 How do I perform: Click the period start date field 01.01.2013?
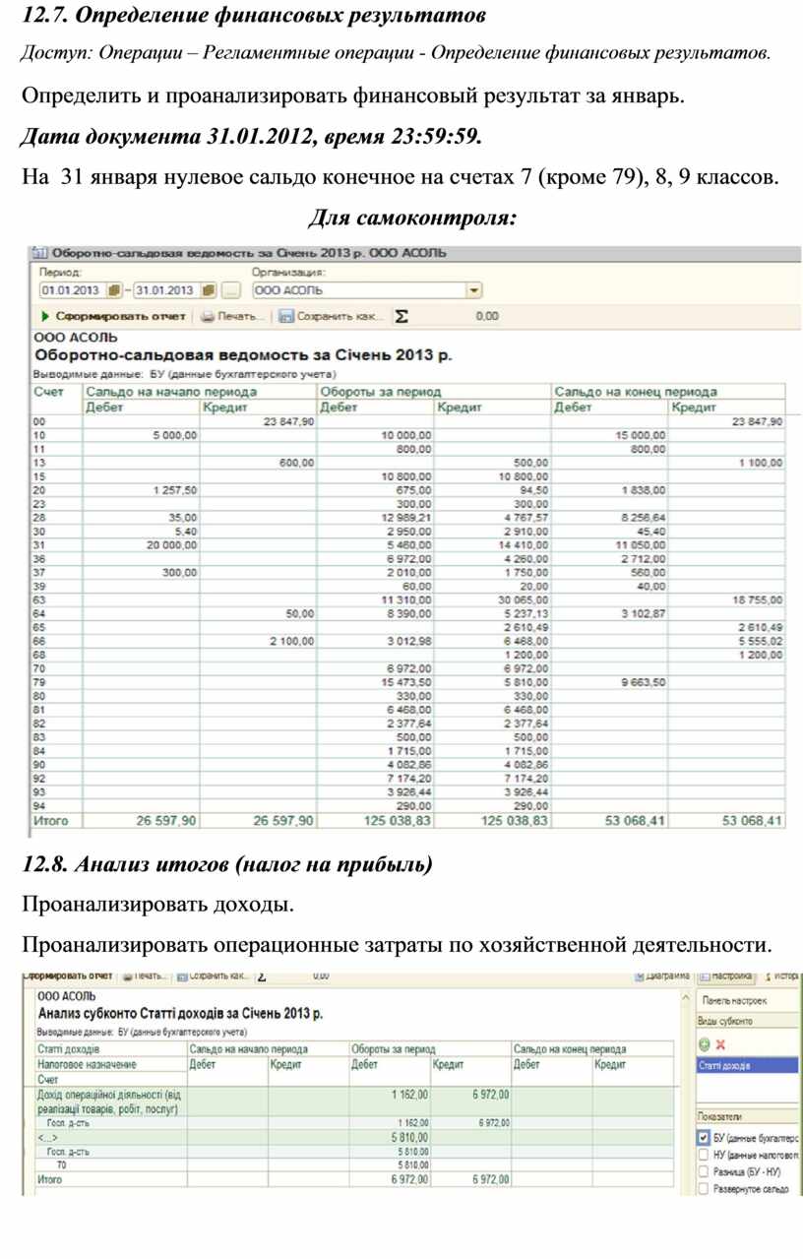click(73, 290)
